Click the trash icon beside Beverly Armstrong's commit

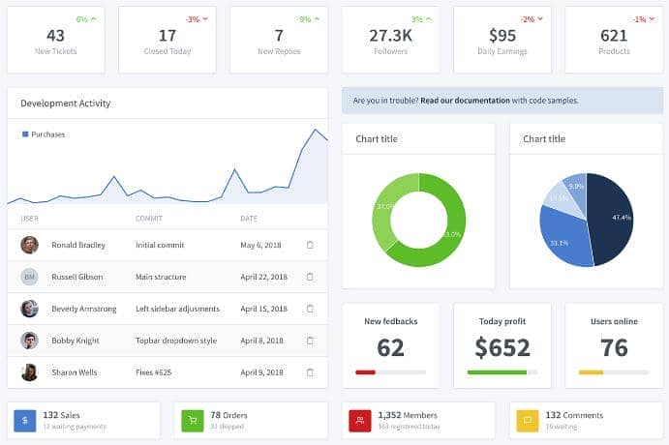click(310, 309)
